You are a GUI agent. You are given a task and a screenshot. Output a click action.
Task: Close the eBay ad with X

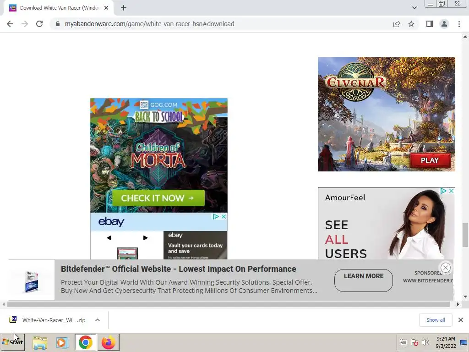[x=224, y=216]
